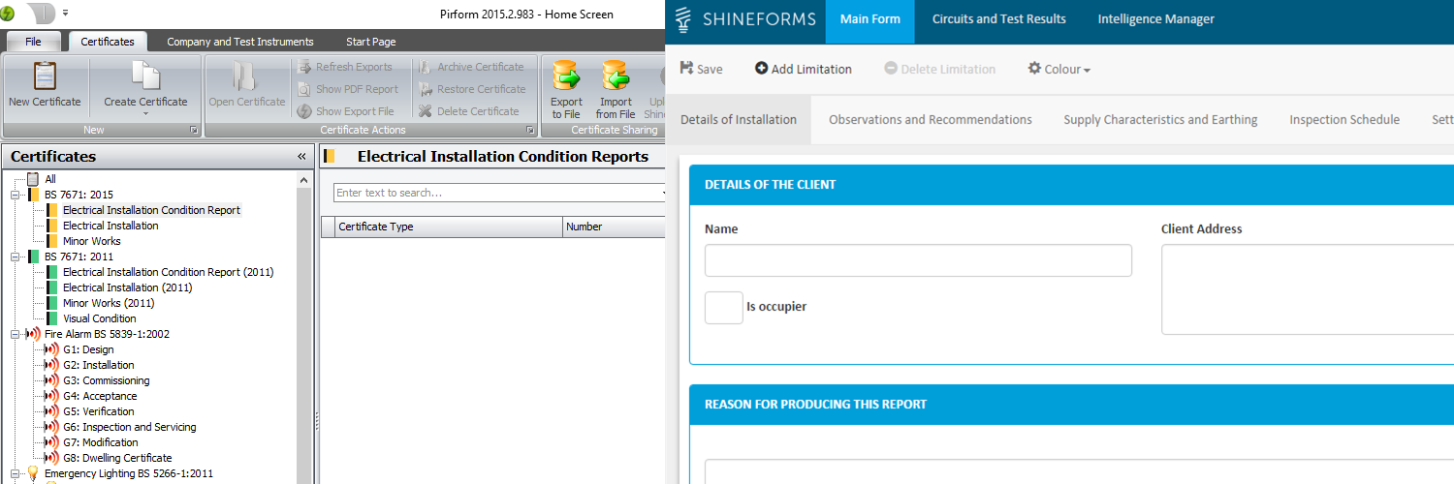The image size is (1454, 484).
Task: Sort by Number column header
Action: (614, 227)
